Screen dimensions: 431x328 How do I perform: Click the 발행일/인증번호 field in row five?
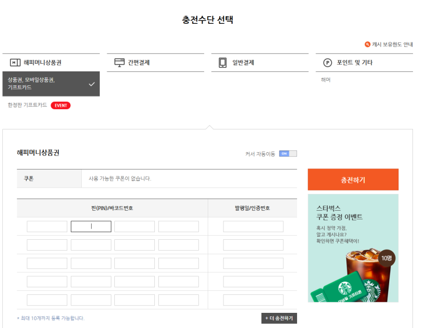point(253,300)
